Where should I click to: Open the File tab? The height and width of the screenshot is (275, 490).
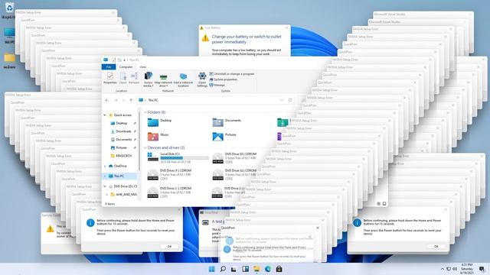pyautogui.click(x=109, y=67)
